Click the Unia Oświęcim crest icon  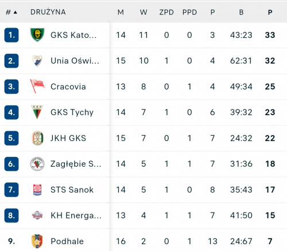pyautogui.click(x=37, y=61)
